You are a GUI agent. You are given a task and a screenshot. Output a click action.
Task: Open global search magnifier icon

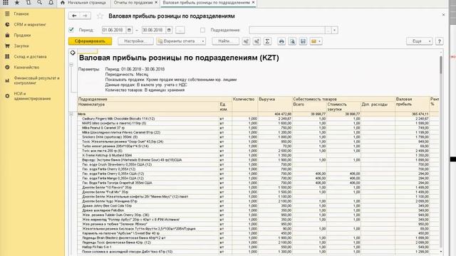(x=40, y=3)
